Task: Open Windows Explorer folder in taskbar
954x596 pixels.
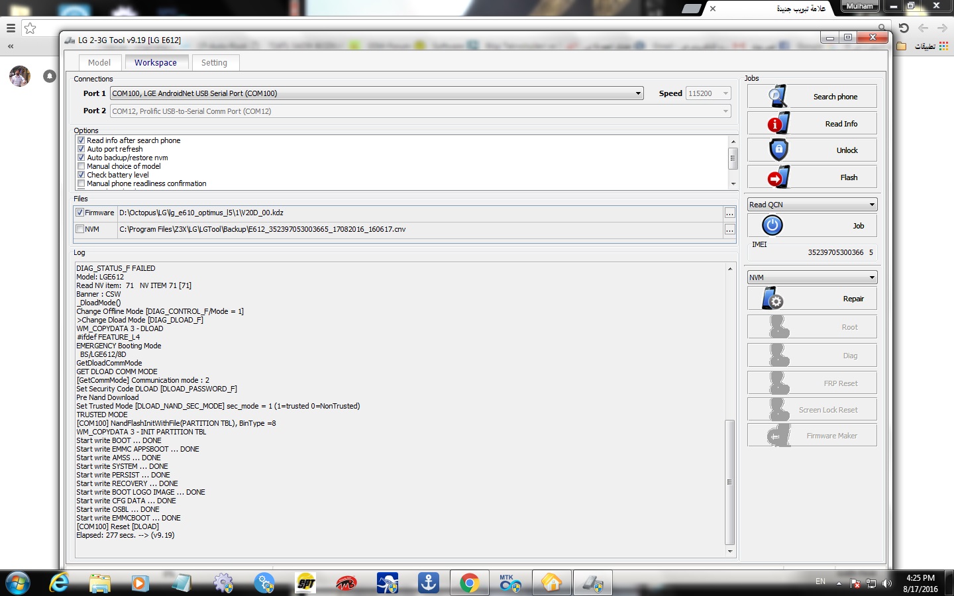Action: pyautogui.click(x=100, y=583)
